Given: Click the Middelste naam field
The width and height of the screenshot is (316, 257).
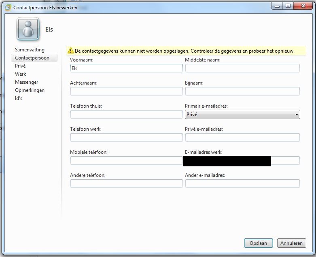Looking at the screenshot, I should click(x=242, y=68).
